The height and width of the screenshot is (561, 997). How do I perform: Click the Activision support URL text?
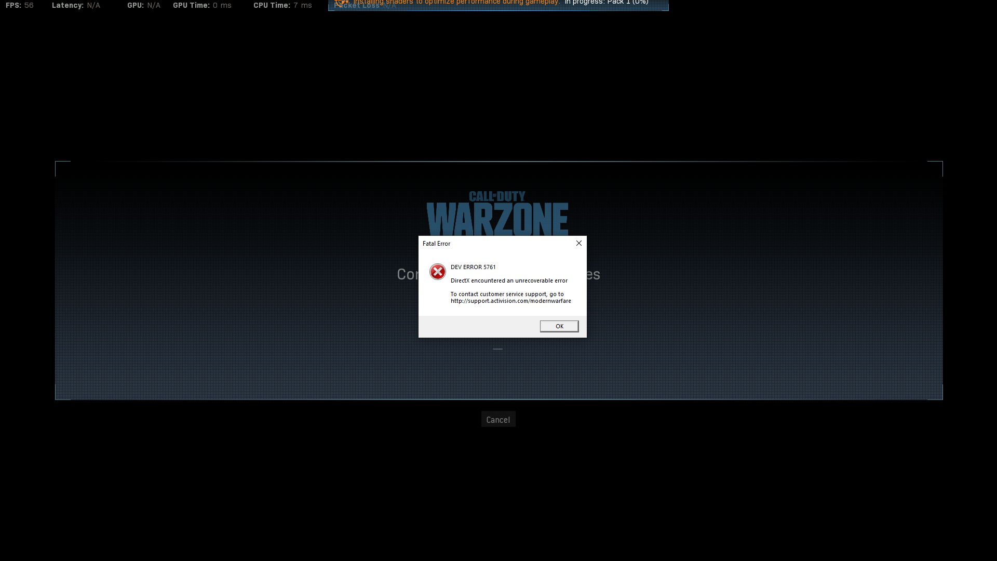(510, 301)
